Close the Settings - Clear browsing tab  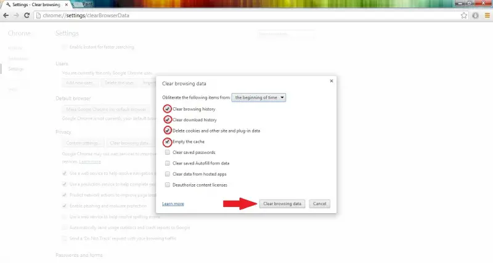point(67,5)
